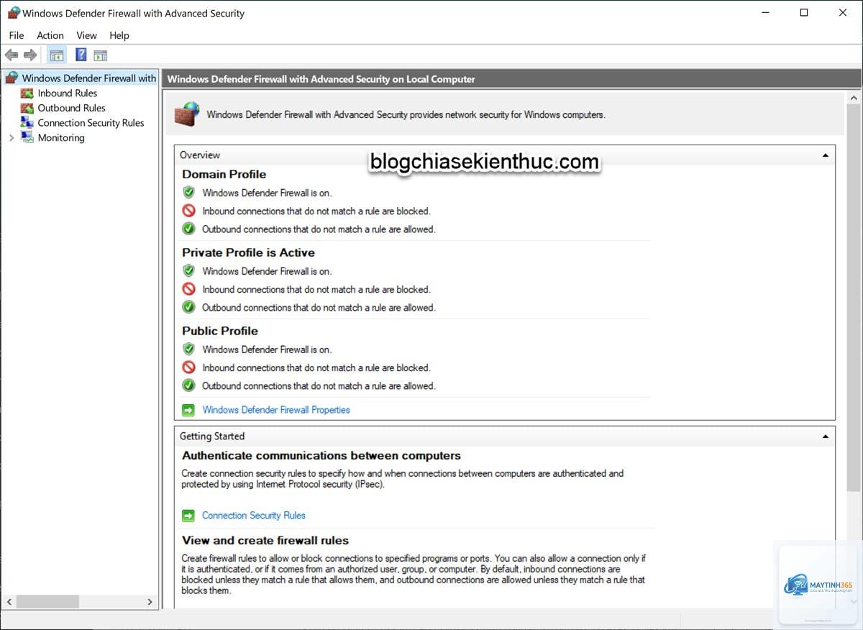
Task: Close the firewall window
Action: 843,13
